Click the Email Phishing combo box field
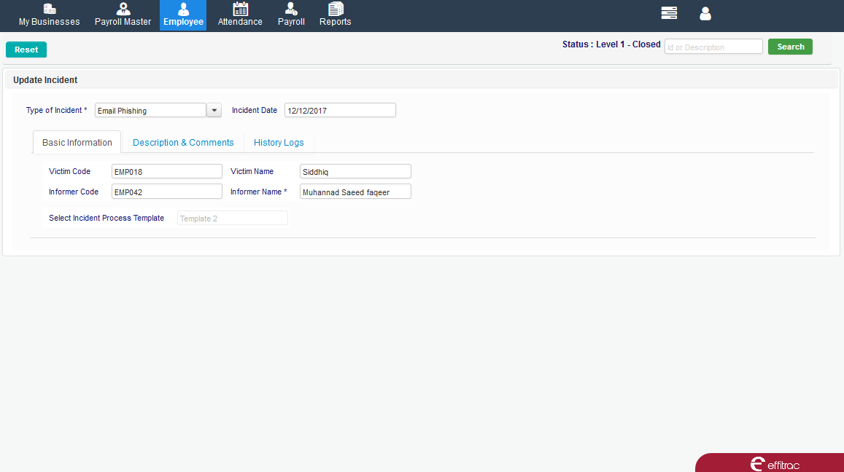The image size is (844, 472). (150, 110)
